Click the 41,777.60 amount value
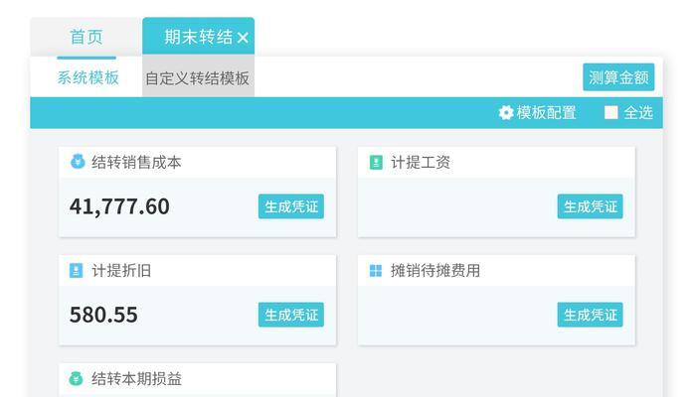 pos(119,206)
